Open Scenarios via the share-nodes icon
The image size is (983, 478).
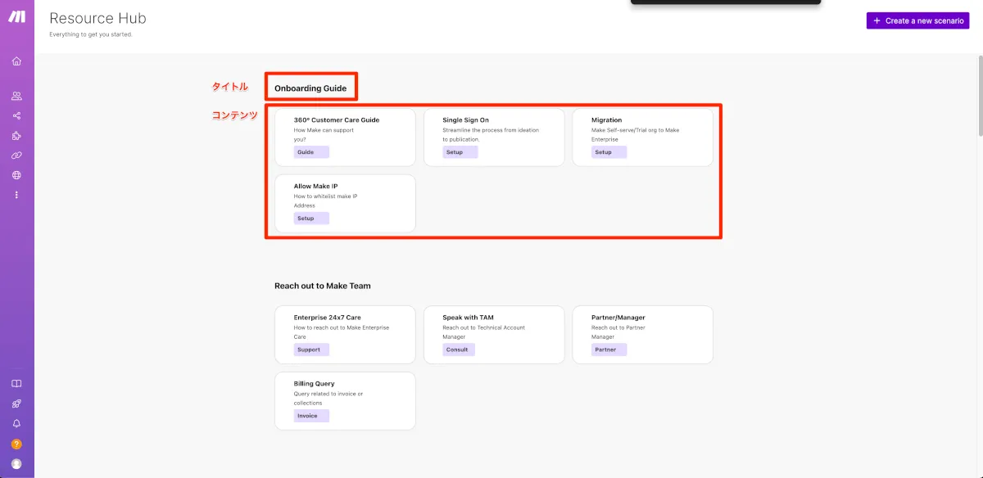pyautogui.click(x=16, y=116)
